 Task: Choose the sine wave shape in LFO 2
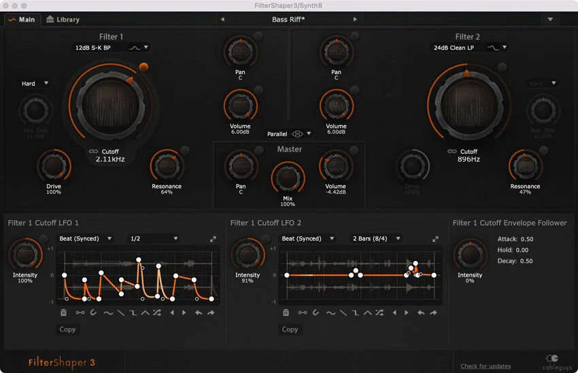(x=330, y=313)
